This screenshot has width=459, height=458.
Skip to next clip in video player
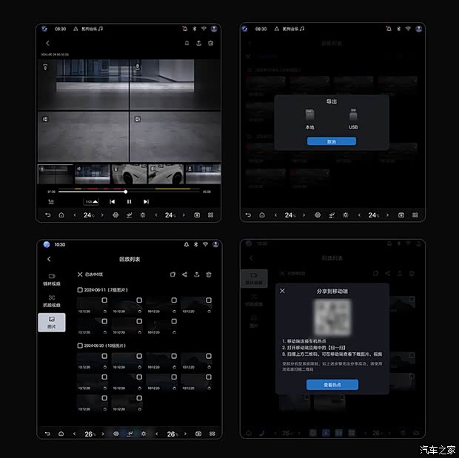click(146, 202)
